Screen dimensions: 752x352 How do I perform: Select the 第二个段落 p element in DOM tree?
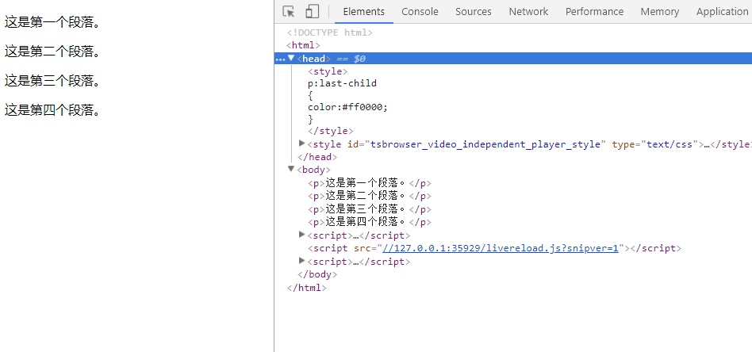[x=370, y=196]
